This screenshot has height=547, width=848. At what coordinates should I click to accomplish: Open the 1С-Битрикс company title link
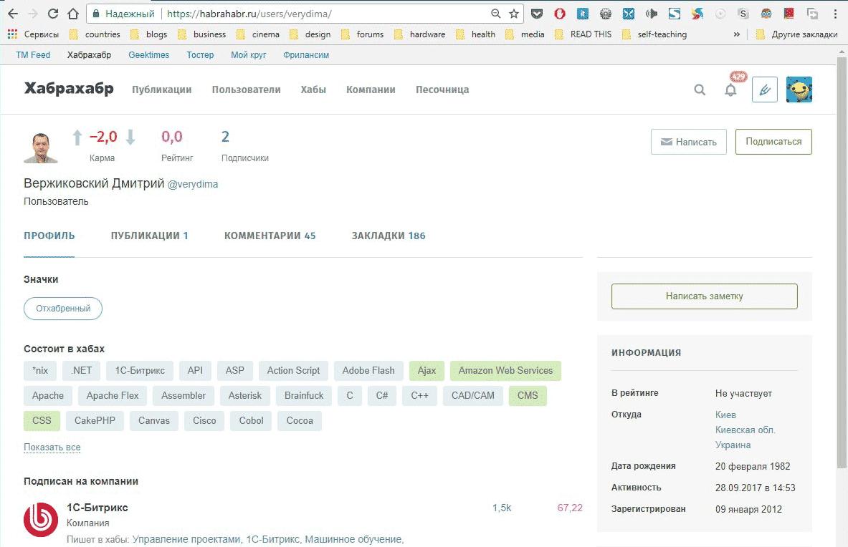pos(97,508)
